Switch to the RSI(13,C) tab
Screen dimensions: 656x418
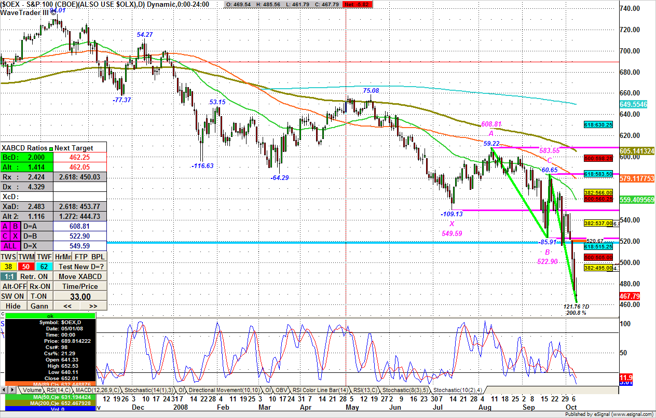point(365,390)
